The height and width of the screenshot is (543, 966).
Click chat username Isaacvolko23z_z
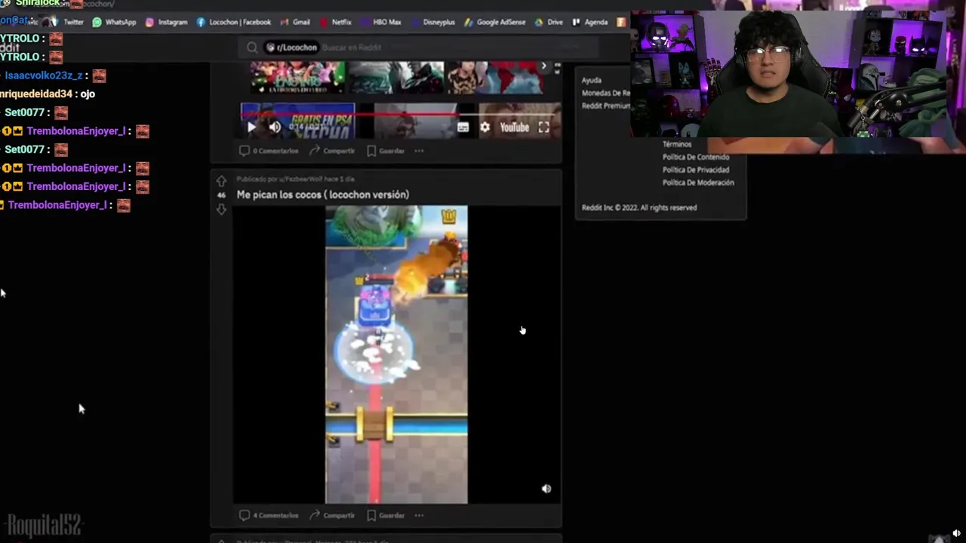point(43,75)
